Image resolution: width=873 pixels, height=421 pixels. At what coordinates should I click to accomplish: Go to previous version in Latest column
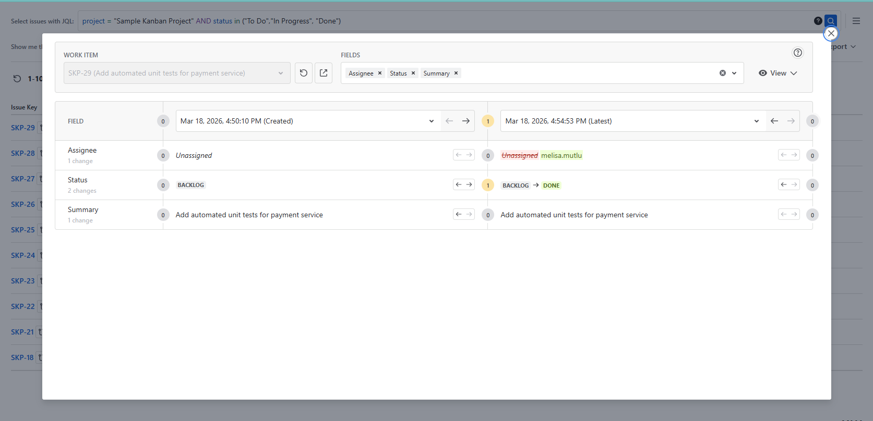[x=774, y=121]
